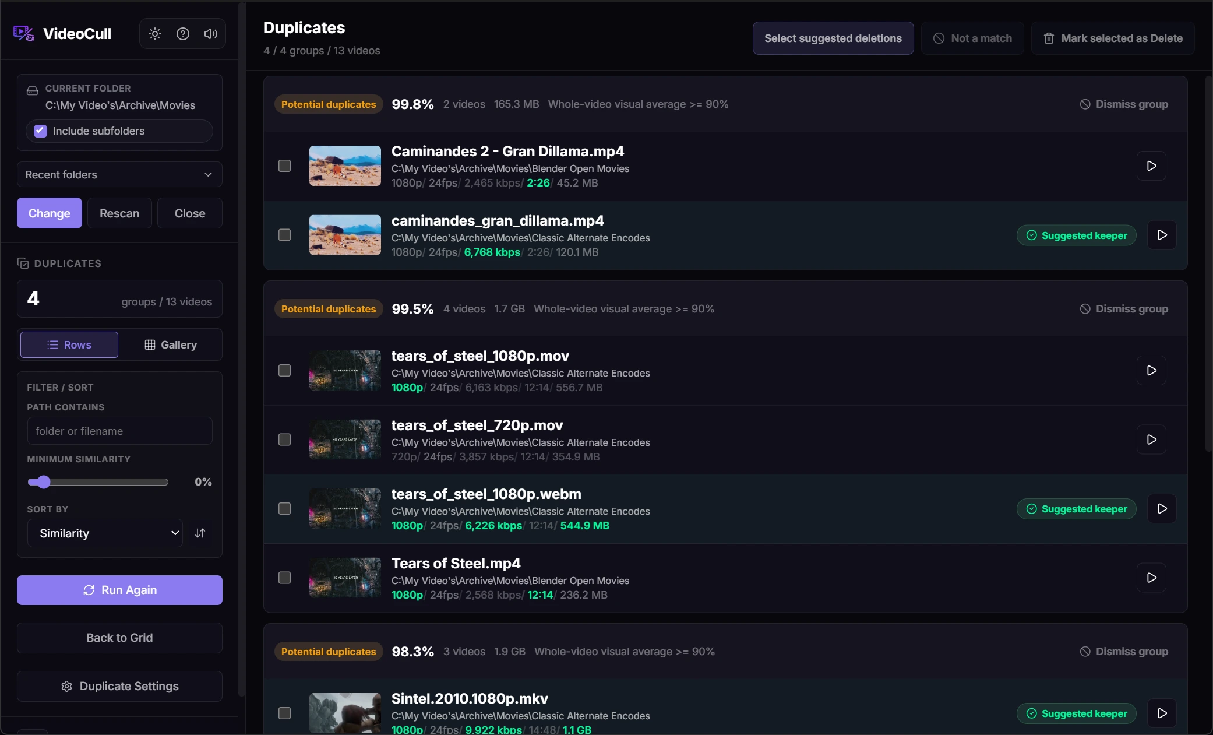Toggle Include subfolders checkbox

[x=40, y=131]
